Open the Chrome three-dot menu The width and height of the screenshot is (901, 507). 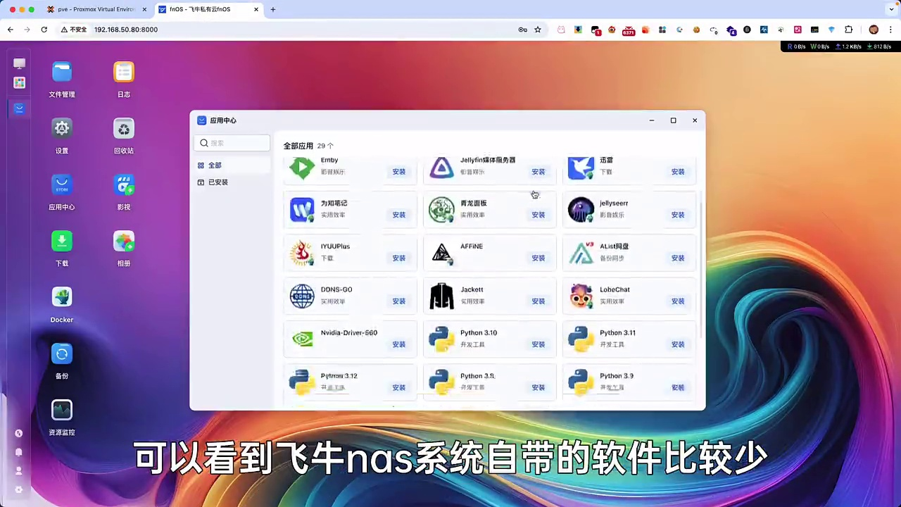(890, 30)
